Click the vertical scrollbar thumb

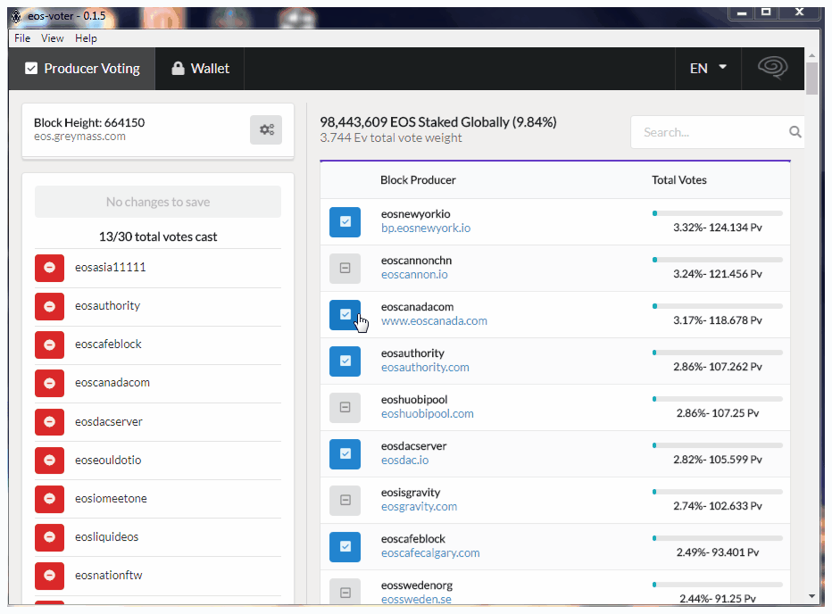(x=811, y=78)
